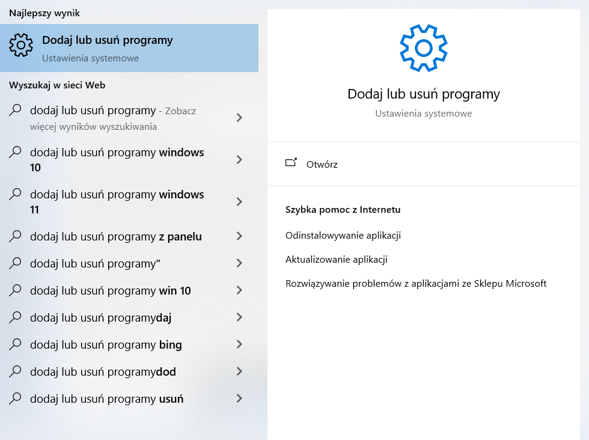Click magnifier icon for the last "usuń" suggestion

(16, 398)
